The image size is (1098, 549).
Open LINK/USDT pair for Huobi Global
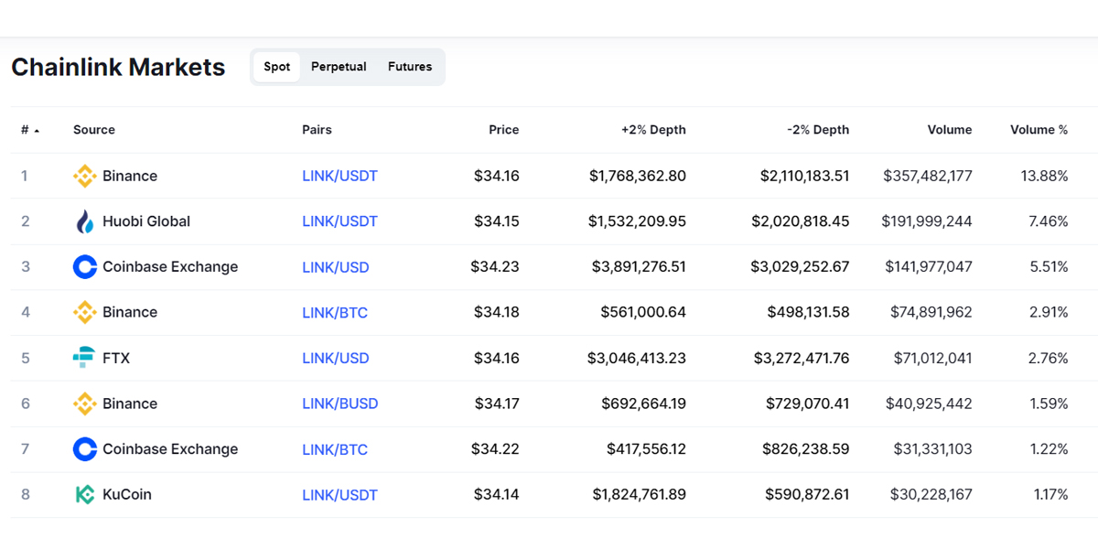click(339, 221)
